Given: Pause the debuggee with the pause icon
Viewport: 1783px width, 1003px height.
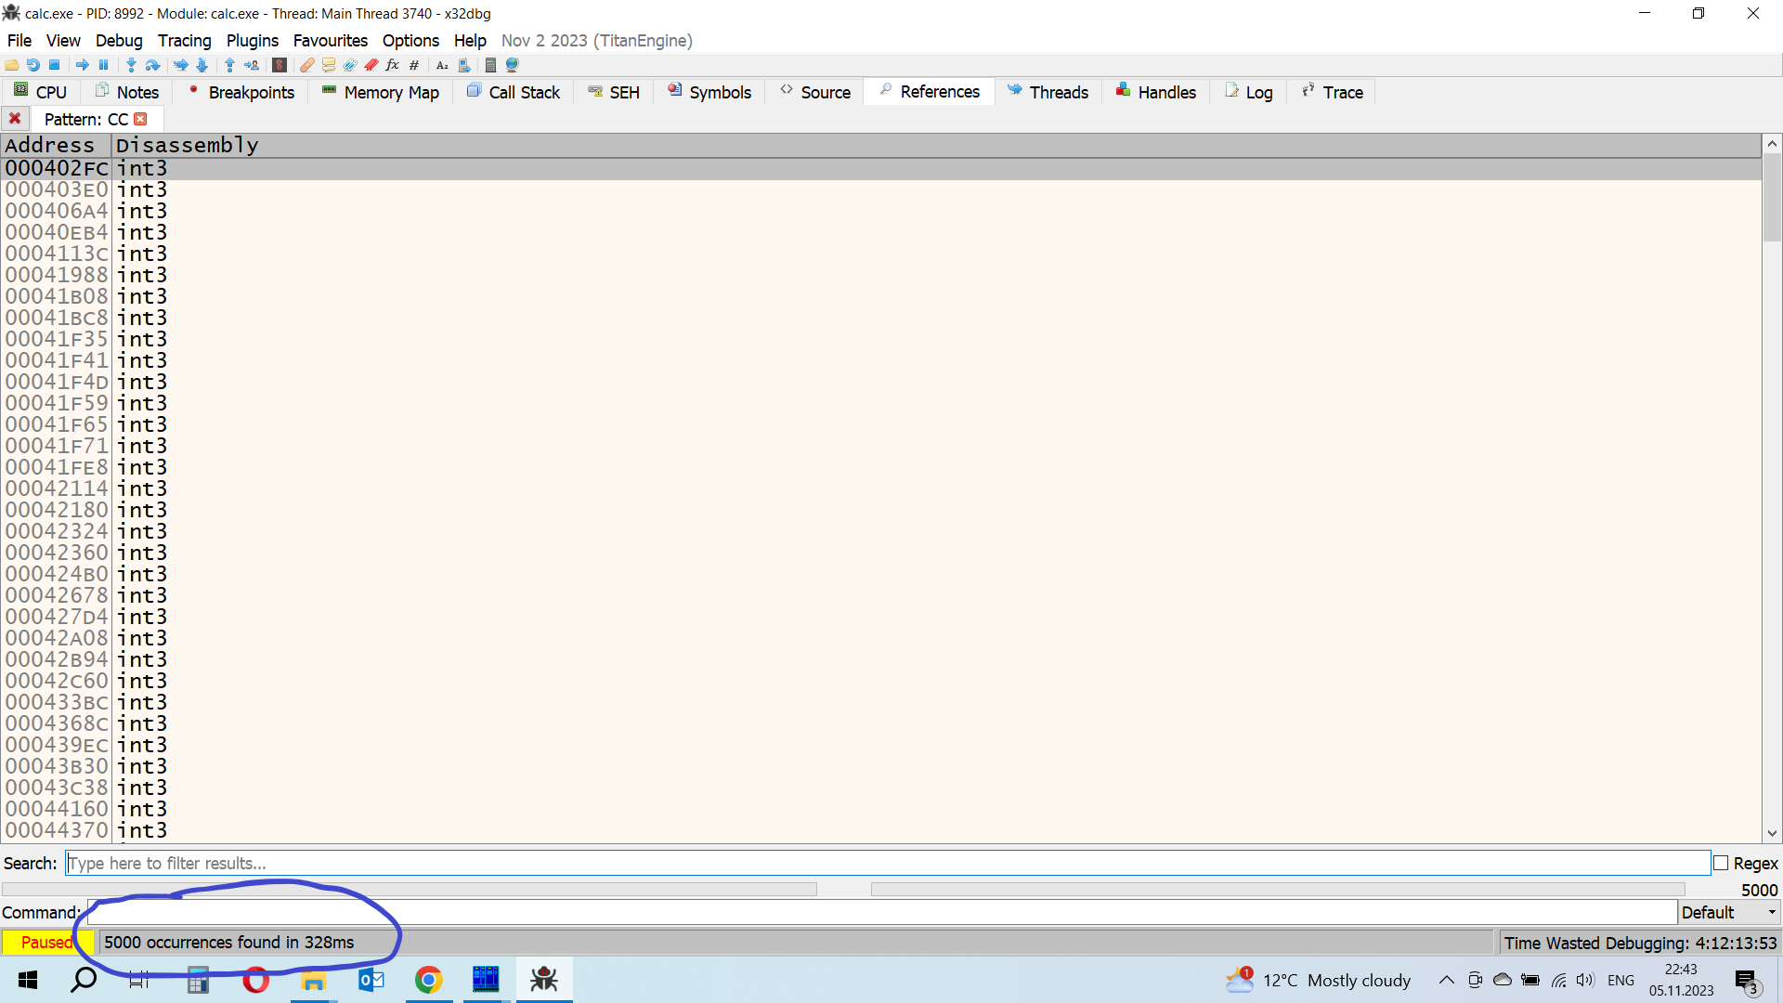Looking at the screenshot, I should coord(104,65).
